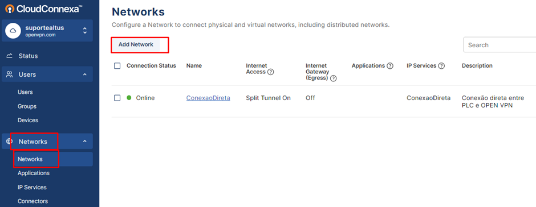
Task: Click the Status chart icon
Action: pyautogui.click(x=10, y=56)
